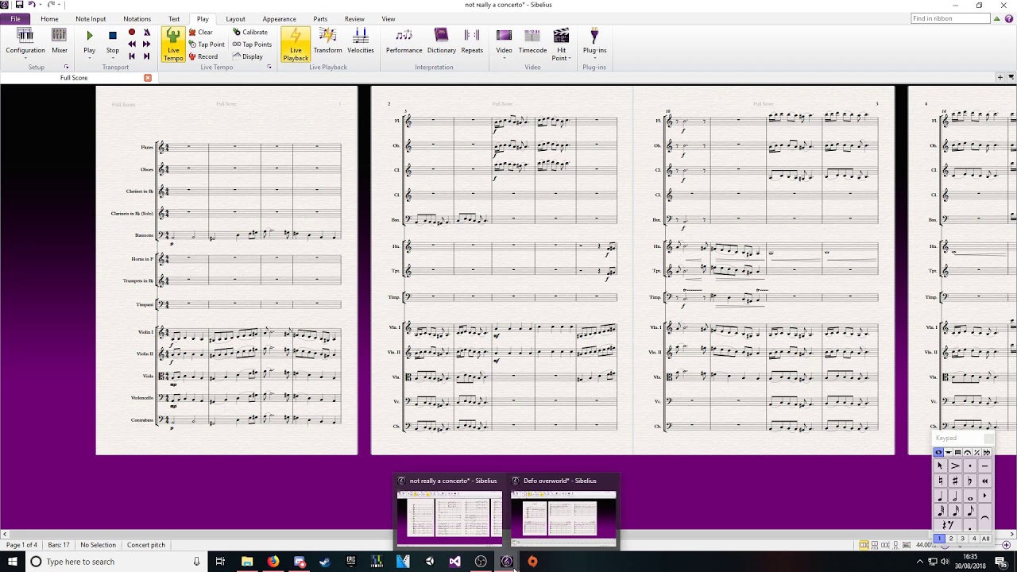Select the rest button on Keypad
The image size is (1017, 572).
(x=948, y=525)
